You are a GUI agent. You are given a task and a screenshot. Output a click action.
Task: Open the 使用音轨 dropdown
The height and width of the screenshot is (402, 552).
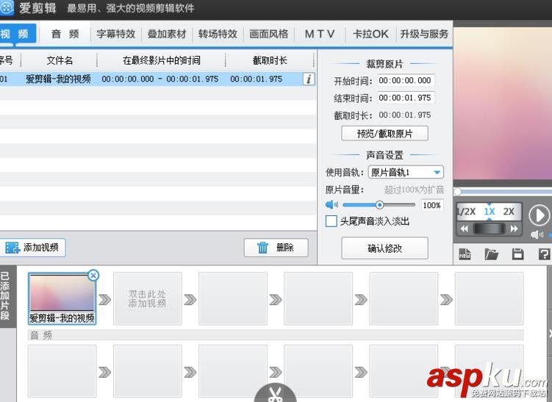pyautogui.click(x=406, y=172)
